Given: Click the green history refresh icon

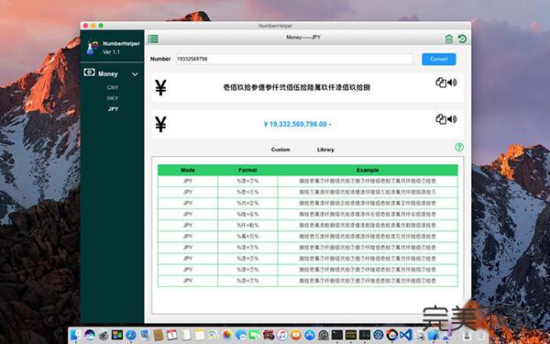Looking at the screenshot, I should click(462, 39).
